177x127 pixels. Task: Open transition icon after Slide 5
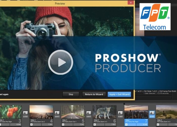(89, 113)
